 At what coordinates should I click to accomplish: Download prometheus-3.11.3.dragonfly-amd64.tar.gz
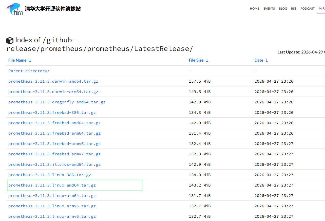57,102
